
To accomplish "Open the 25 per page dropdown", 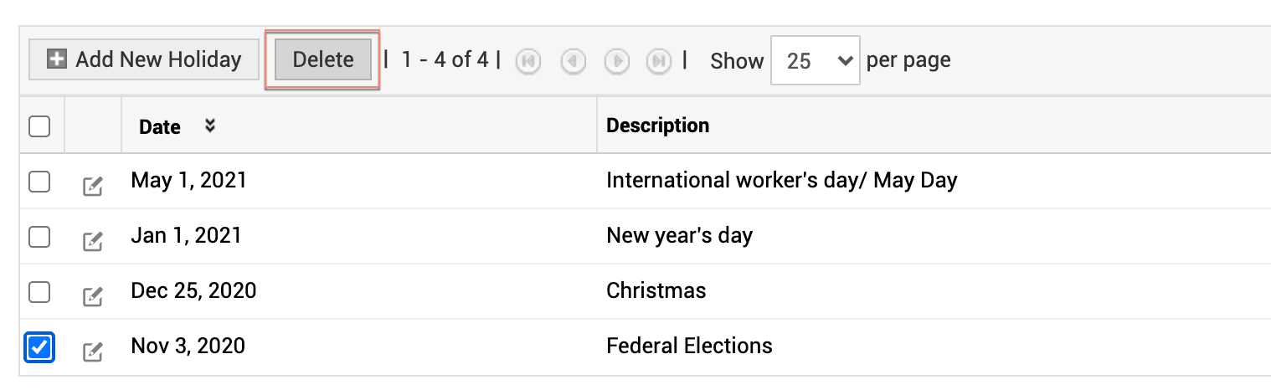I will tap(815, 60).
